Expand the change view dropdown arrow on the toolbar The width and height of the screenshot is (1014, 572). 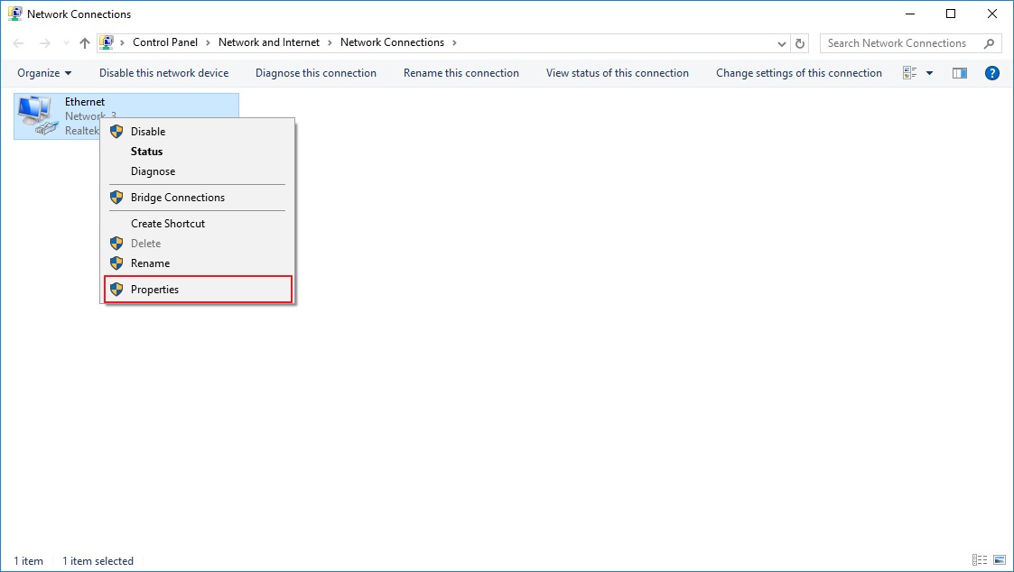click(930, 72)
